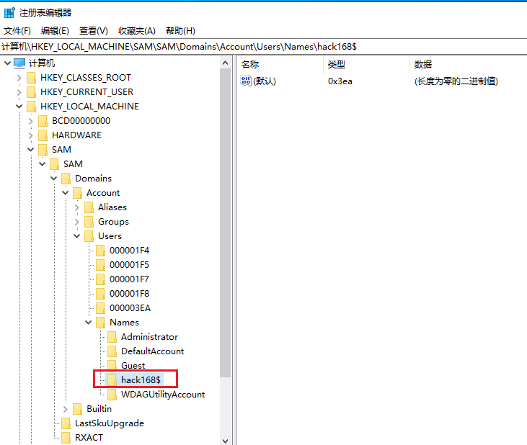
Task: Click the tree pane scroll down arrow
Action: [x=225, y=439]
